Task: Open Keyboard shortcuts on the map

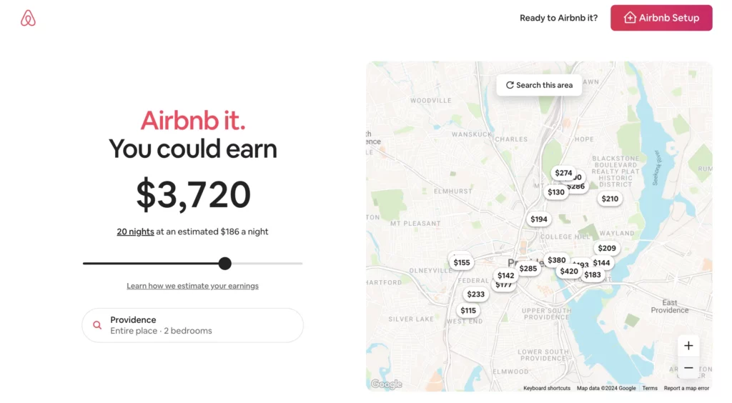Action: coord(547,388)
